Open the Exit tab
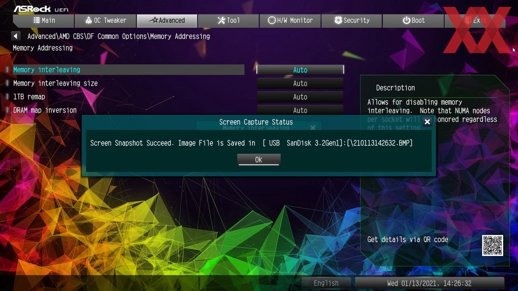Viewport: 518px width, 291px height. [x=475, y=21]
